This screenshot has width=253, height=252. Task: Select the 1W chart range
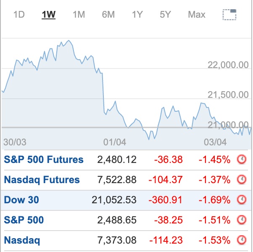click(x=49, y=15)
